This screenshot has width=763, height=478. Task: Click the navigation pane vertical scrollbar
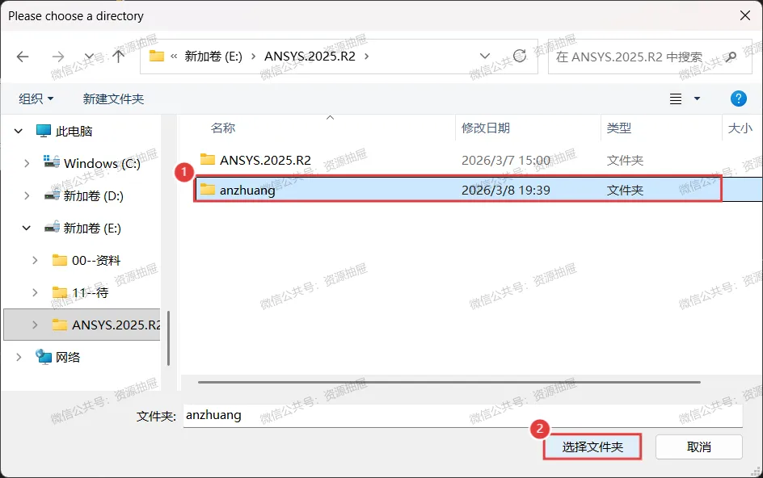[x=168, y=338]
